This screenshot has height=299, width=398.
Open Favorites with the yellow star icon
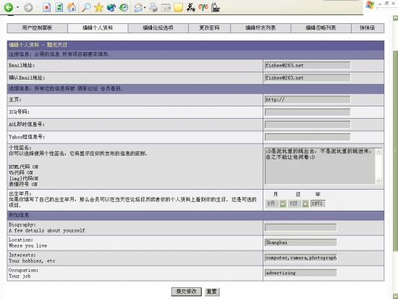tap(98, 7)
